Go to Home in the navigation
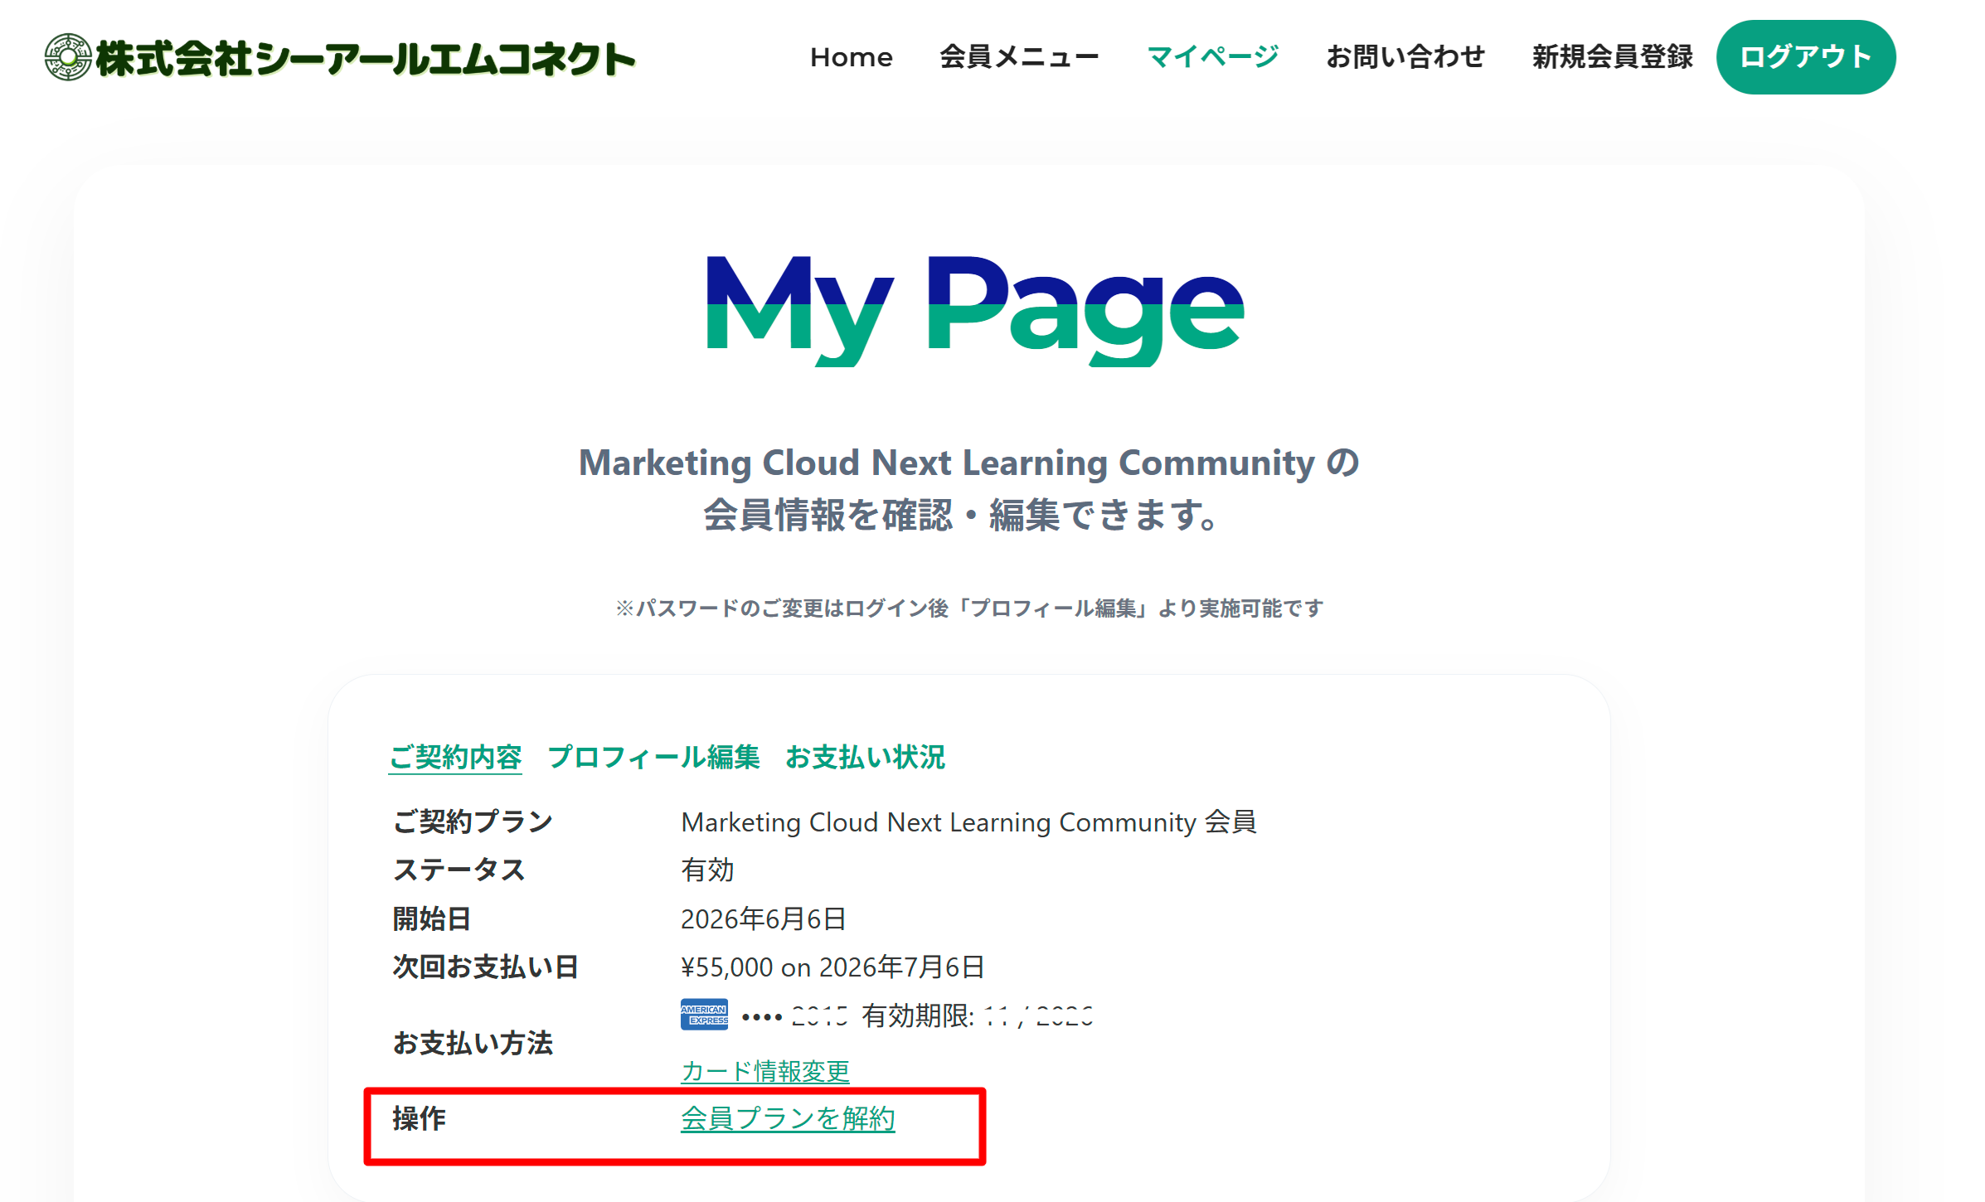 click(x=851, y=57)
